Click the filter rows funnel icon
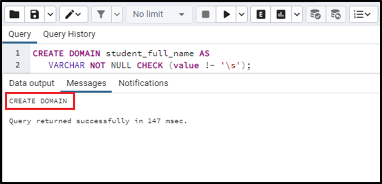Viewport: 382px width, 184px height. [x=101, y=14]
